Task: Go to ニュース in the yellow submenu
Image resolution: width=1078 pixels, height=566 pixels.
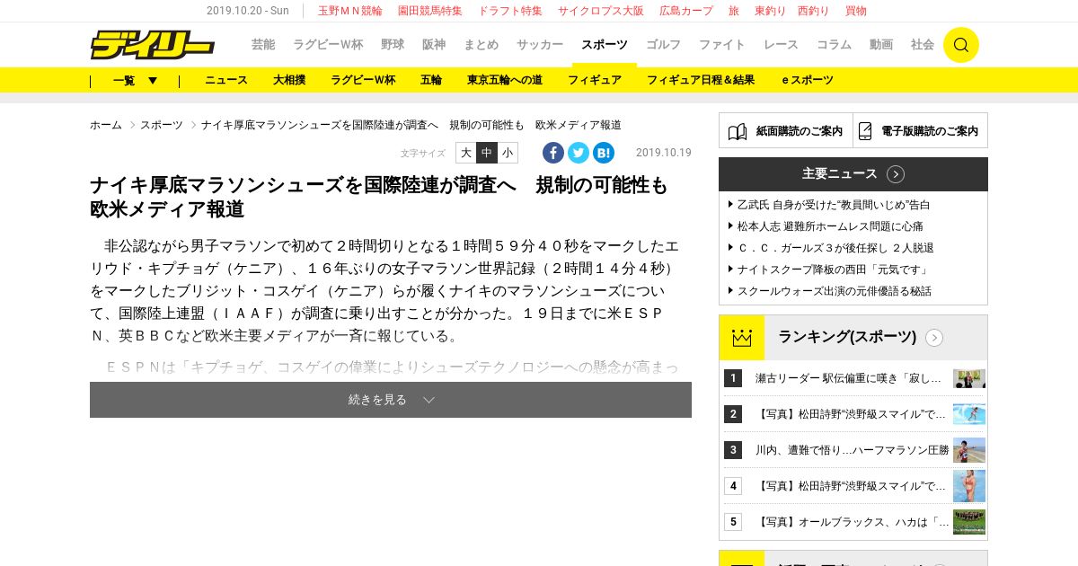Action: pyautogui.click(x=226, y=80)
